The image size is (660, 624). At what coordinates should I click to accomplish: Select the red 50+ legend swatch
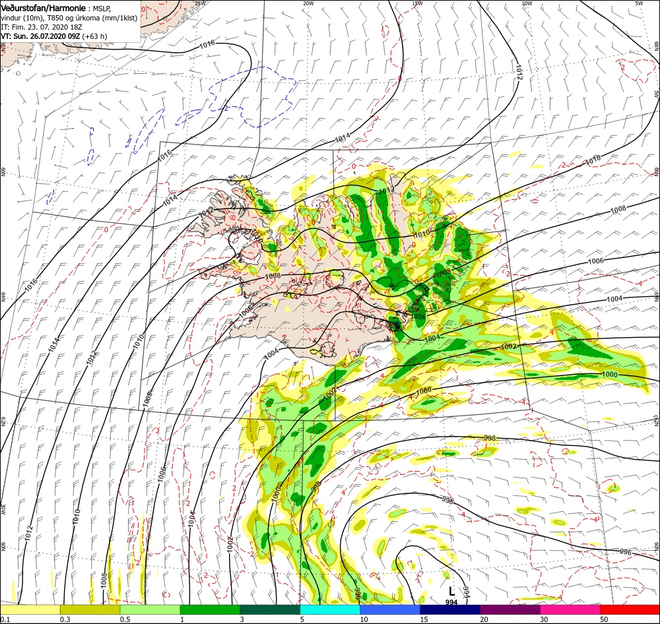pyautogui.click(x=630, y=609)
